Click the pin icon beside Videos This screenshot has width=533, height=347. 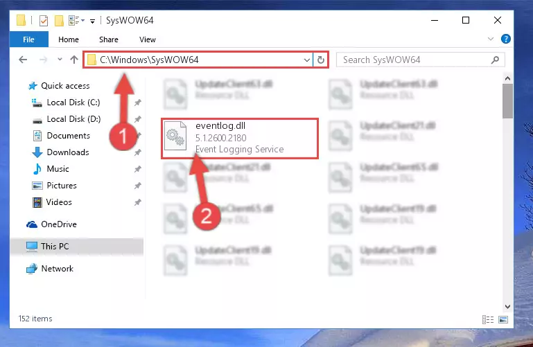click(x=138, y=202)
